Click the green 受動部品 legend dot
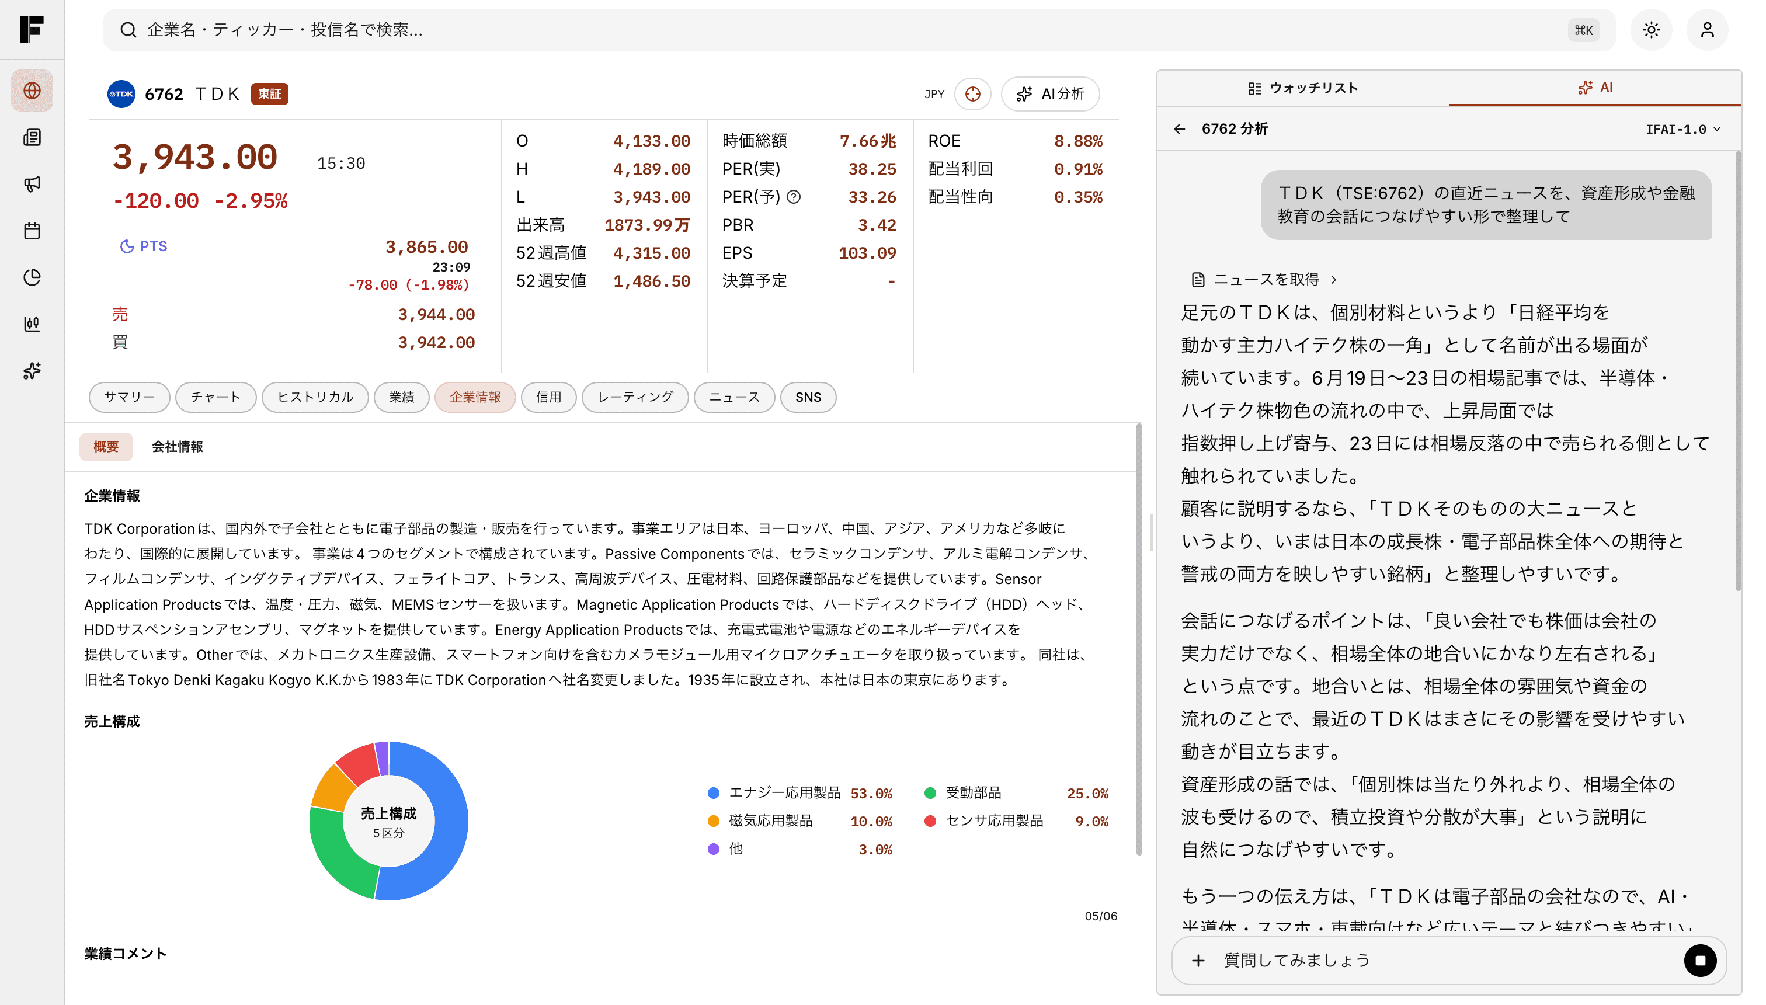This screenshot has height=1005, width=1766. (x=930, y=793)
